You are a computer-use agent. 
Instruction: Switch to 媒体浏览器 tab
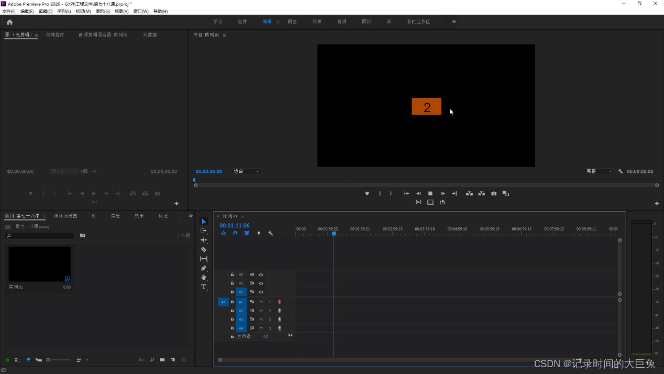(65, 216)
